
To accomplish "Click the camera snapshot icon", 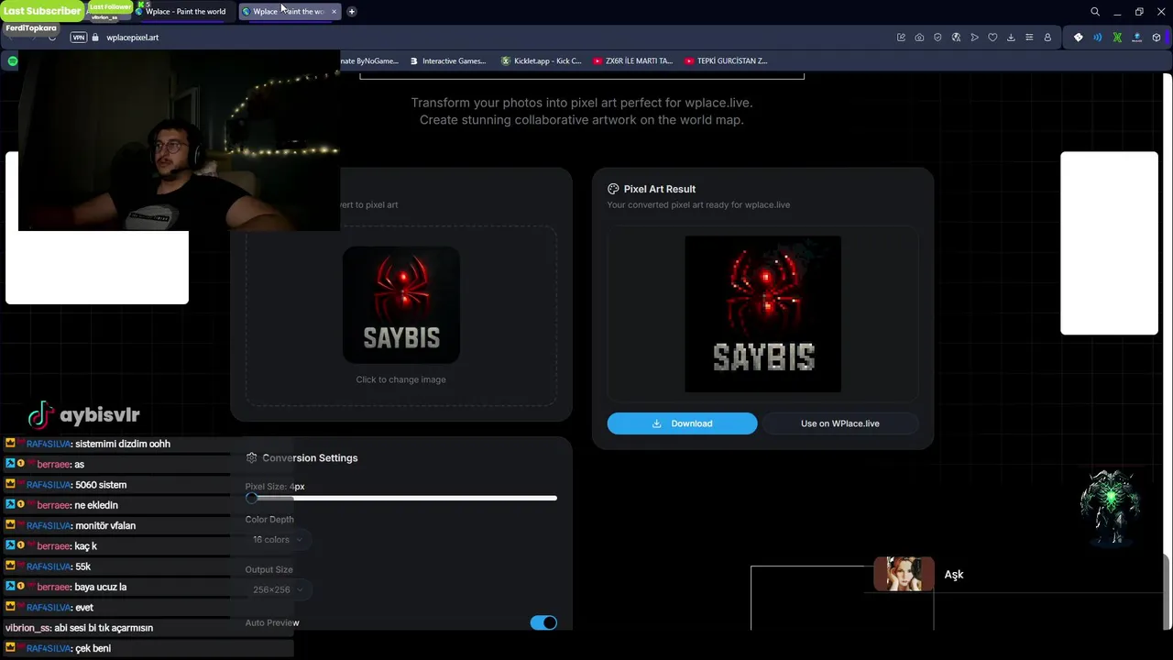I will pos(919,38).
